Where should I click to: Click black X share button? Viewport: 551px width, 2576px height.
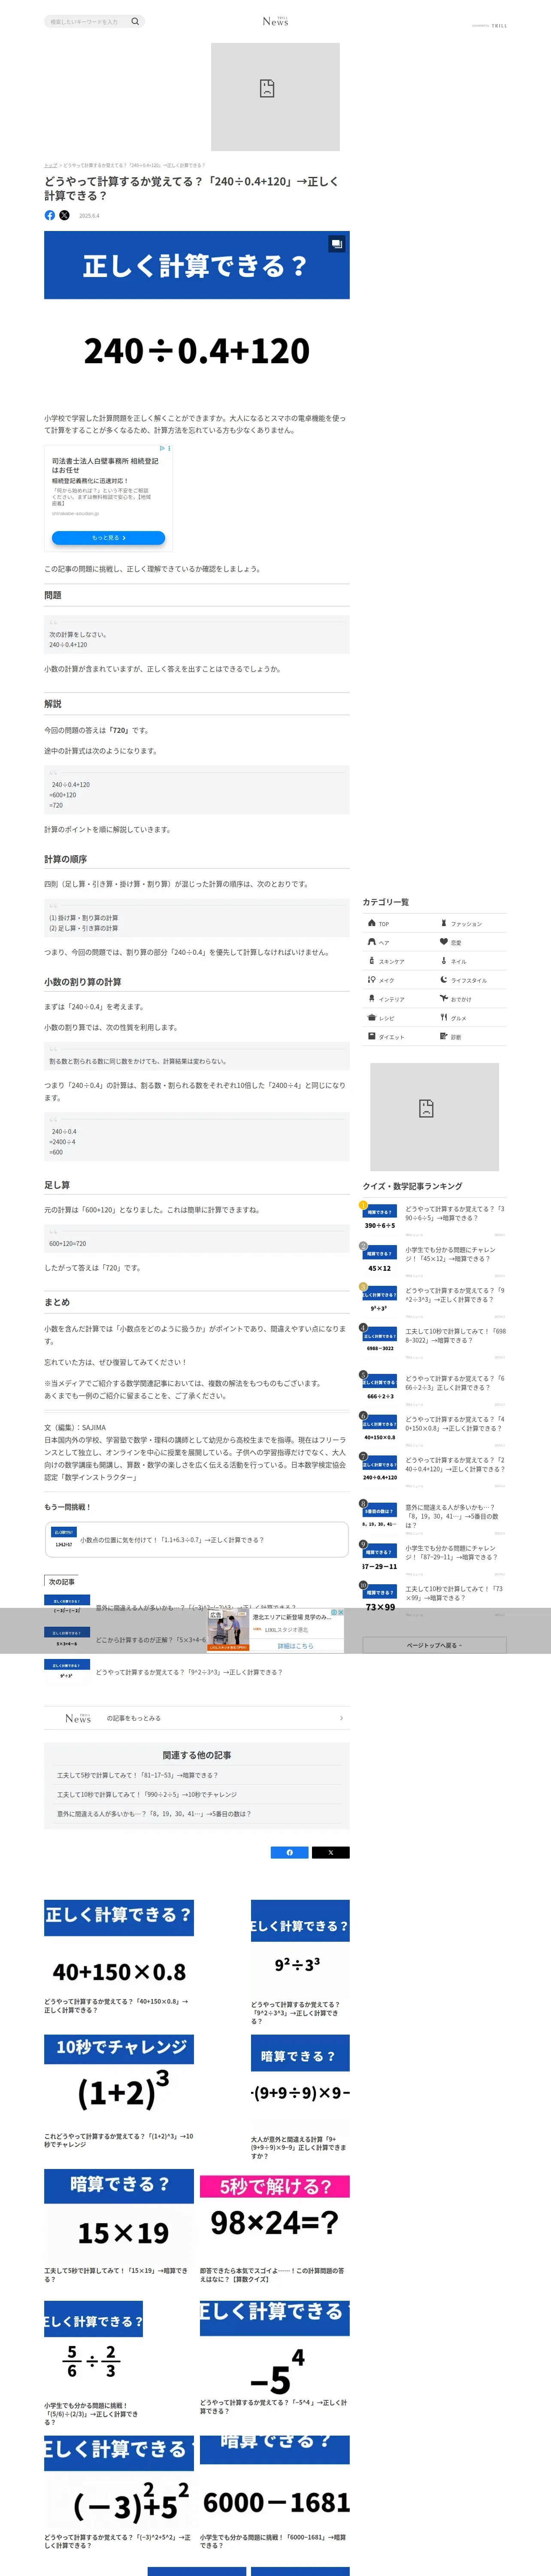331,1852
